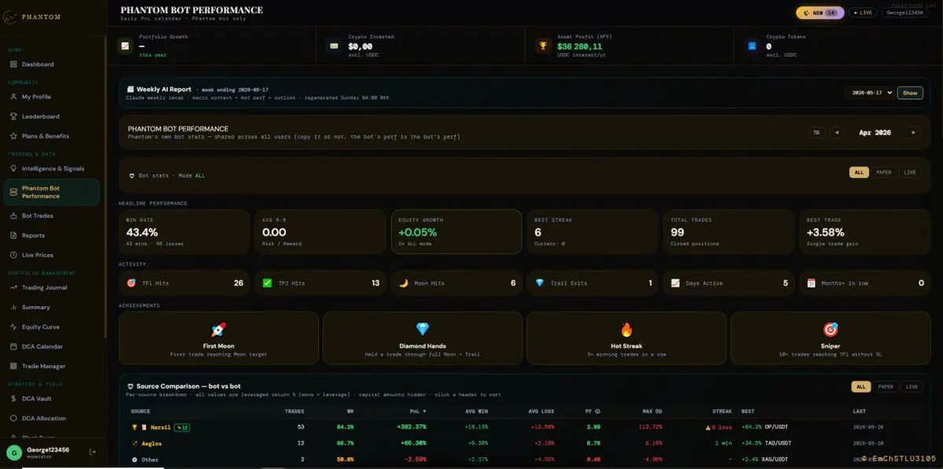Screen dimensions: 943x469
Task: Open Dashboard from the sidebar
Action: (x=52, y=64)
